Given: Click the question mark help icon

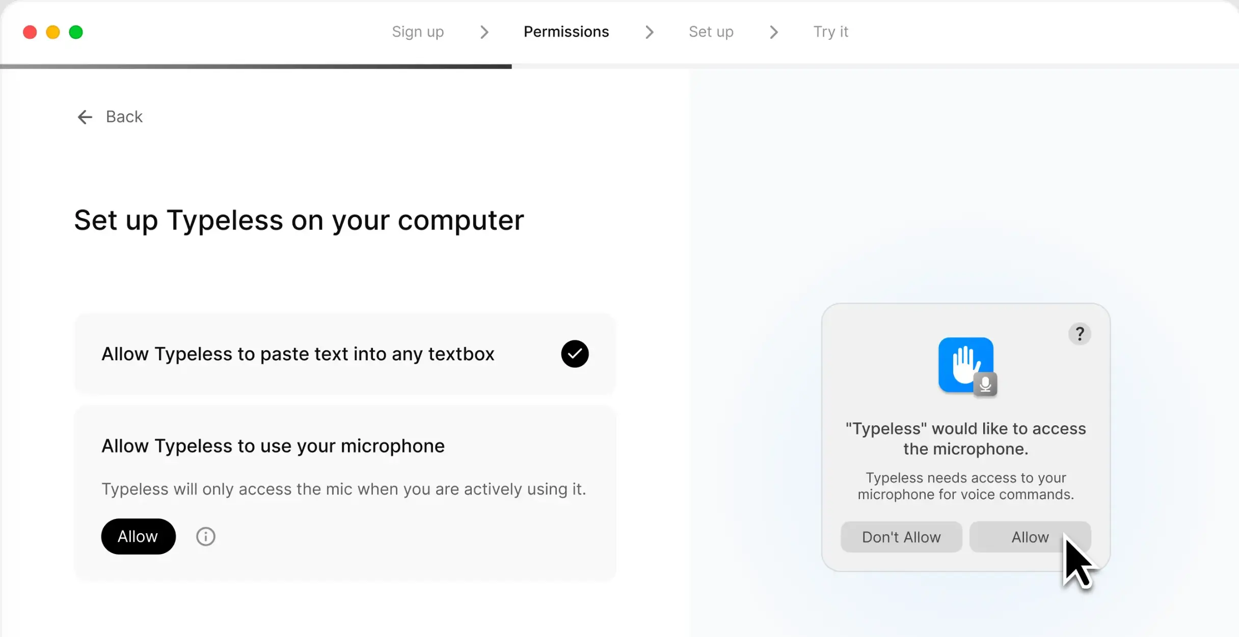Looking at the screenshot, I should 1080,334.
